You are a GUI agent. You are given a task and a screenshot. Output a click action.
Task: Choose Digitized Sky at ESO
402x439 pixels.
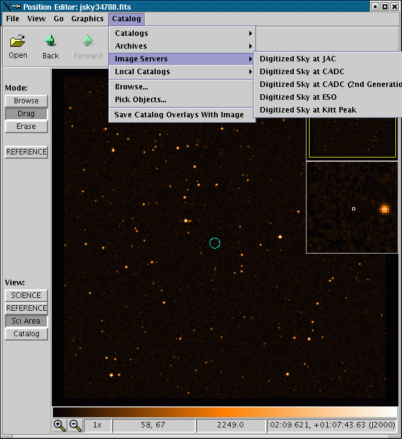[x=298, y=97]
